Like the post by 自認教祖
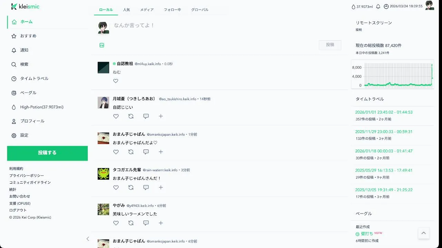 [116, 81]
